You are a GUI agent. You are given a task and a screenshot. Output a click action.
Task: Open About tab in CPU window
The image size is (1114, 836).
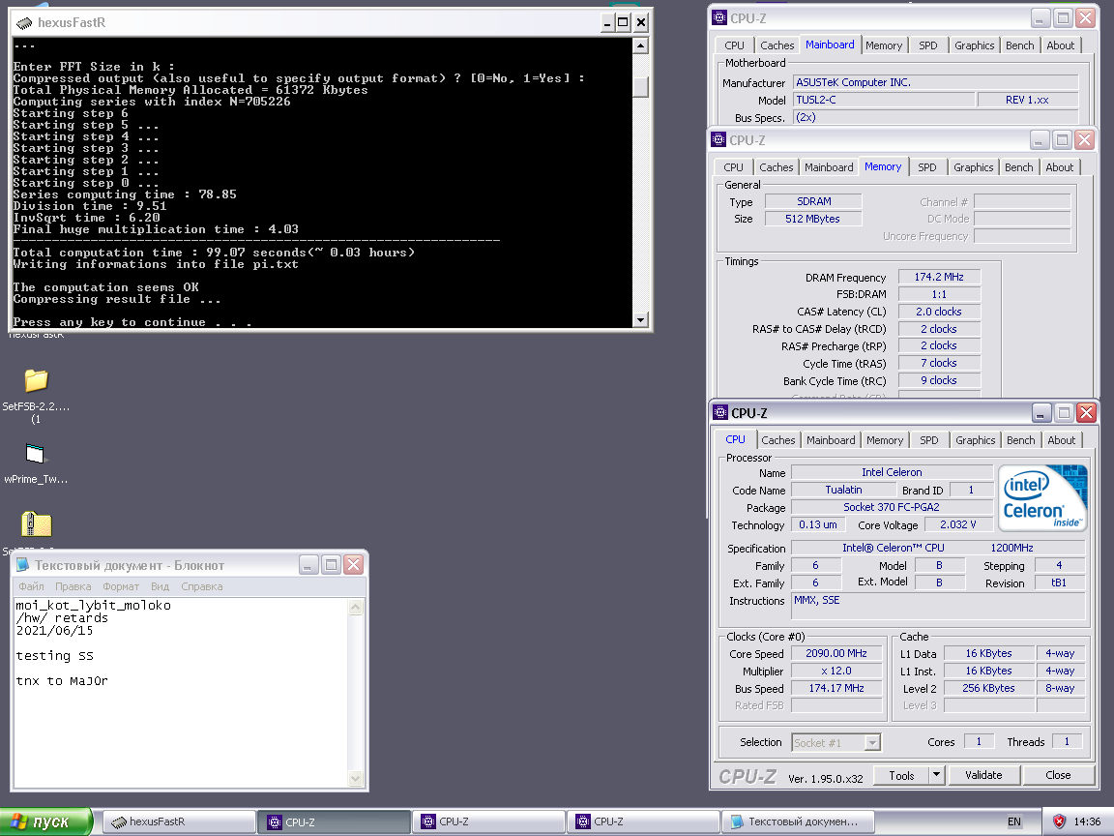pyautogui.click(x=1062, y=441)
